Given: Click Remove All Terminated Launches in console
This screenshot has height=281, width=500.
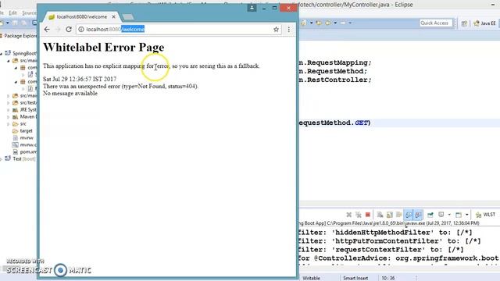Looking at the screenshot, I should 359,215.
